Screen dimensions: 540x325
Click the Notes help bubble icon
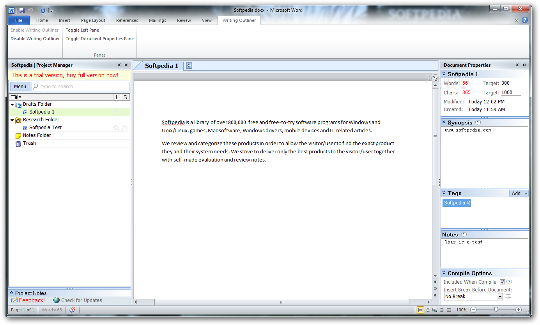[x=464, y=234]
